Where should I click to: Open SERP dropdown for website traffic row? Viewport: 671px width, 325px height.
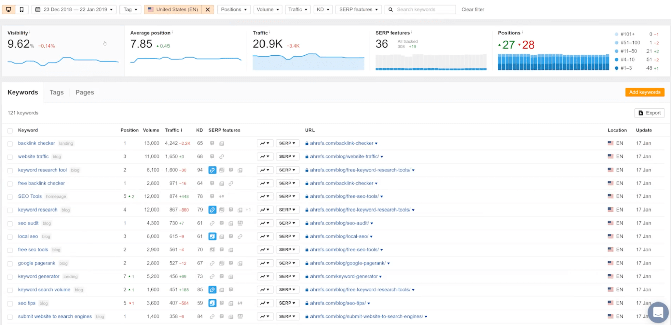[x=287, y=157]
